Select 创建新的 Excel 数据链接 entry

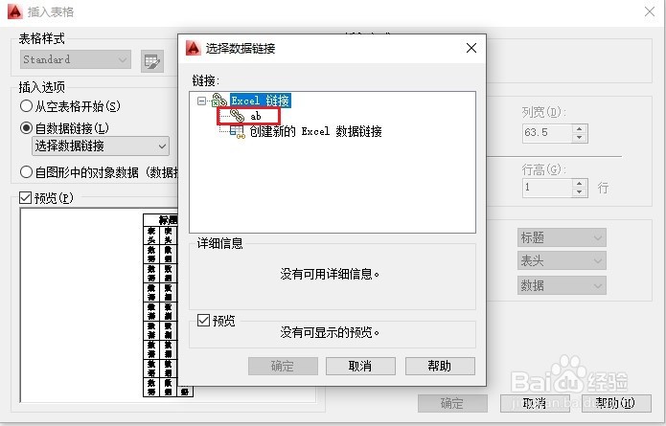pos(315,131)
